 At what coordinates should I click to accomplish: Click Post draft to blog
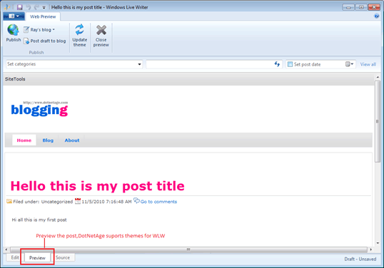pyautogui.click(x=45, y=41)
